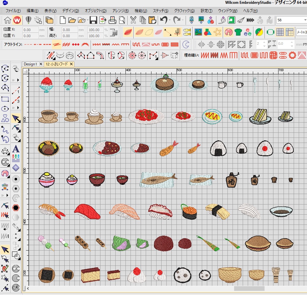Switch to the 12 小さいフード tab
Viewport: 307px width, 295px height.
click(x=57, y=64)
